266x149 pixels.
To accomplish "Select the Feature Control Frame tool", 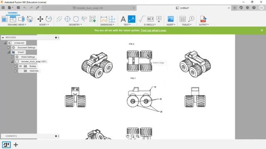I will [150, 19].
